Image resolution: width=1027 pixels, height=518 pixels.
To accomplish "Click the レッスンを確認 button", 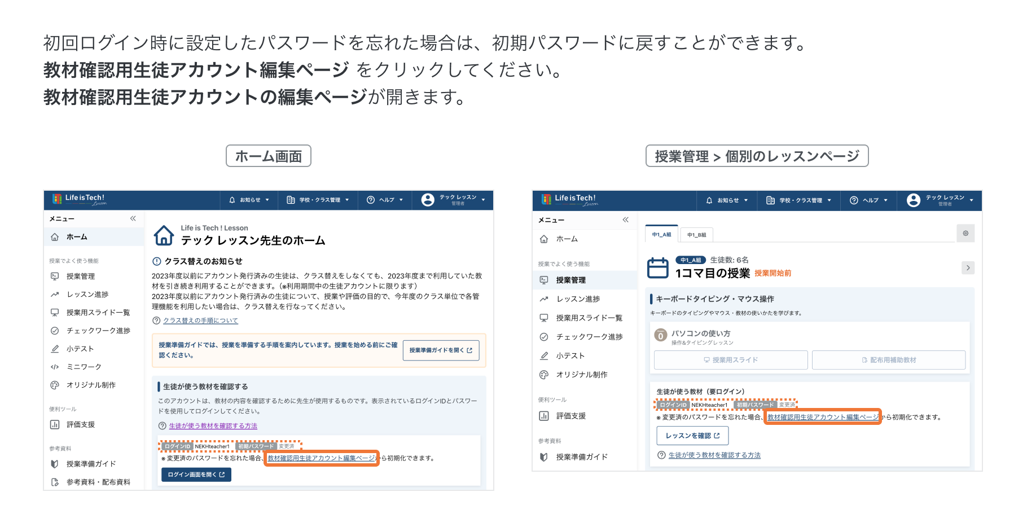I will 692,436.
